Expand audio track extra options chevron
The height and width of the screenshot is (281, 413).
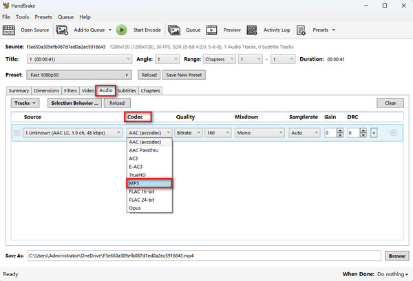(374, 133)
